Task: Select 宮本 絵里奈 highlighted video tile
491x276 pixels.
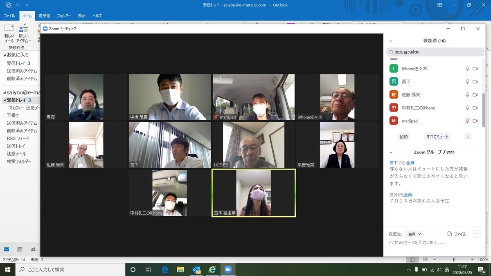Action: (254, 193)
